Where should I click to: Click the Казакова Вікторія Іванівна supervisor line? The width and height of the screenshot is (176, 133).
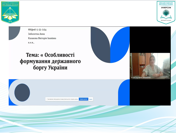(42, 38)
